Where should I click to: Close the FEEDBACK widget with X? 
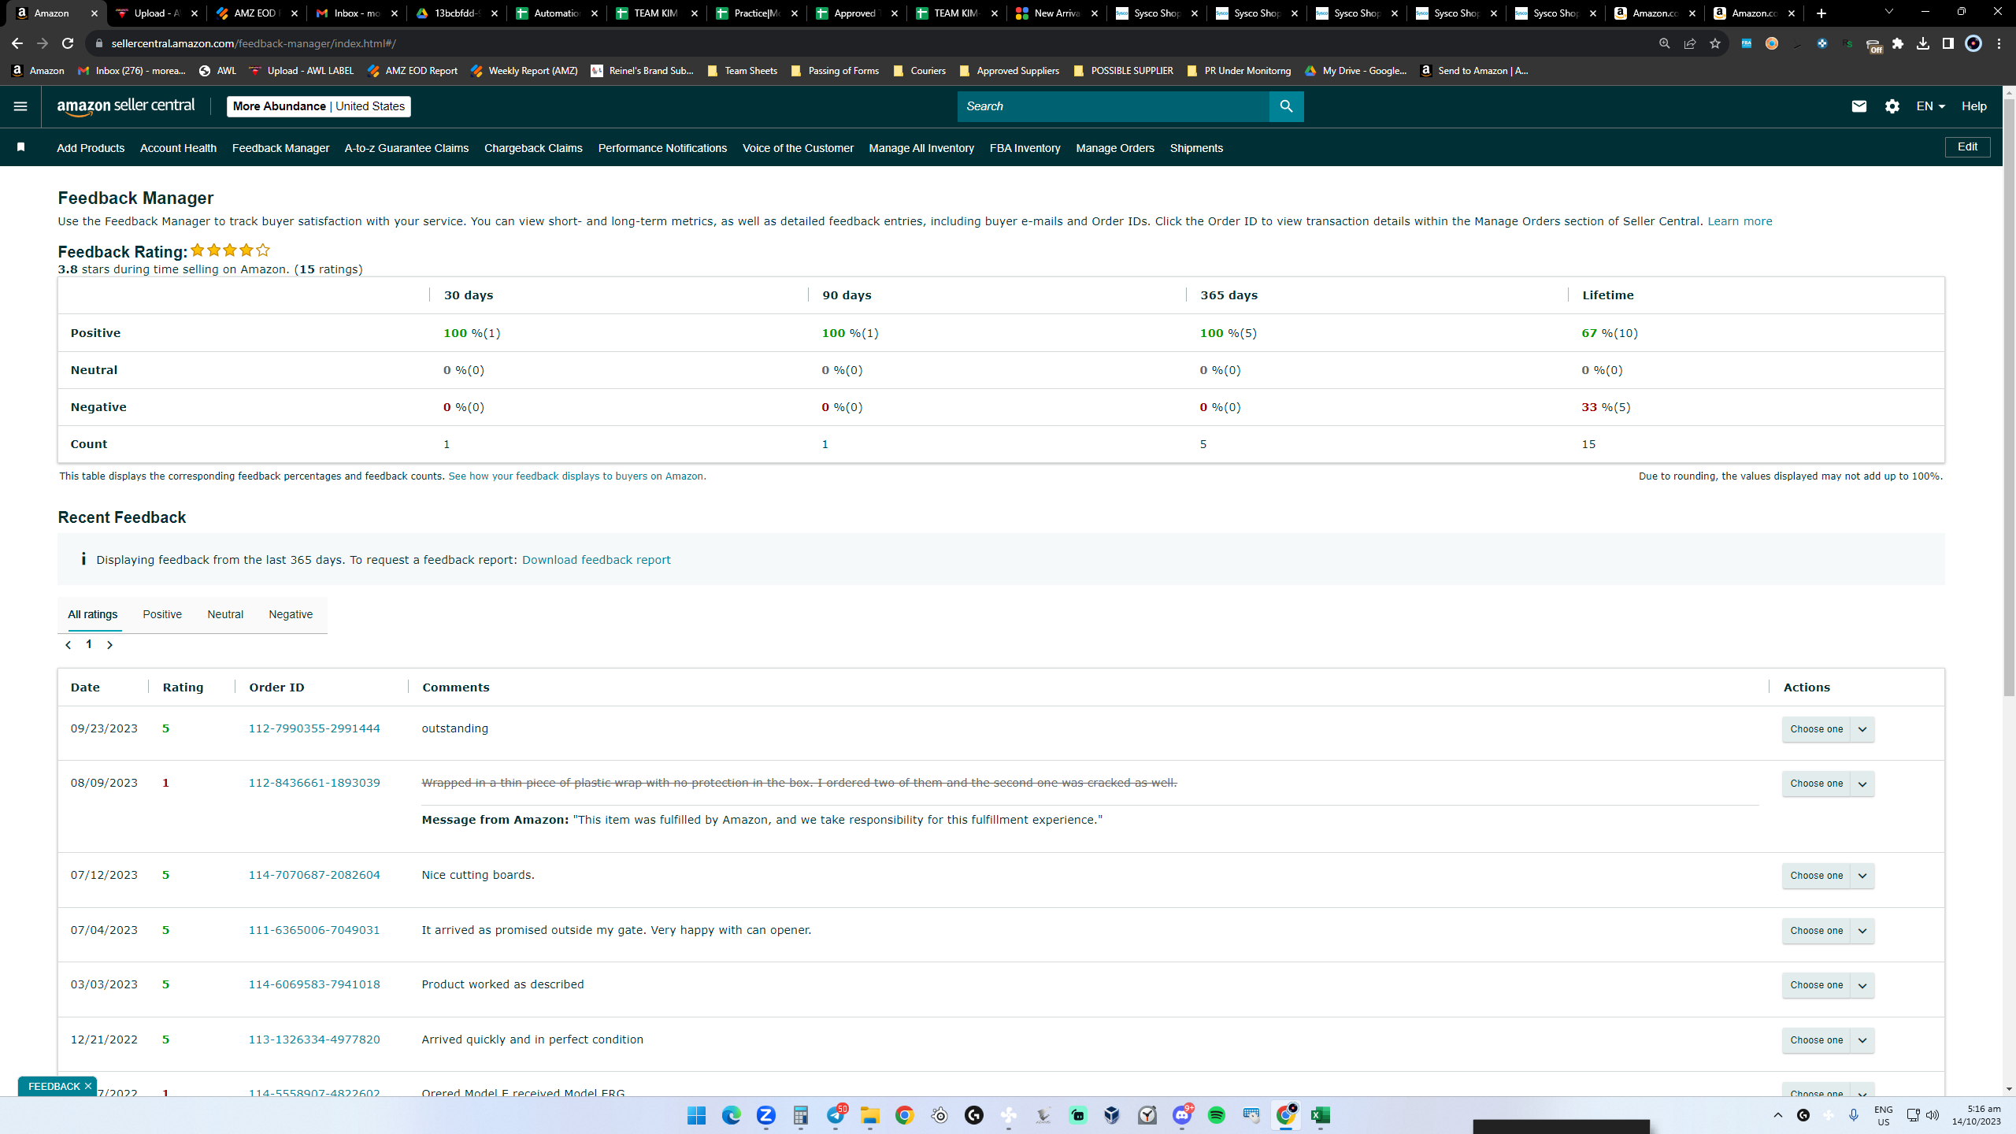click(x=88, y=1086)
